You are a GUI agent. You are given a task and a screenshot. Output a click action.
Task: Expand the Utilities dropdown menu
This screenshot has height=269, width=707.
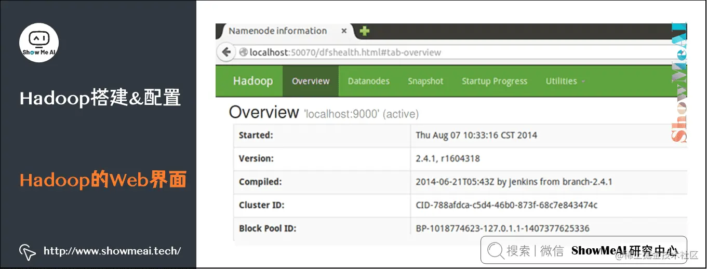click(565, 81)
